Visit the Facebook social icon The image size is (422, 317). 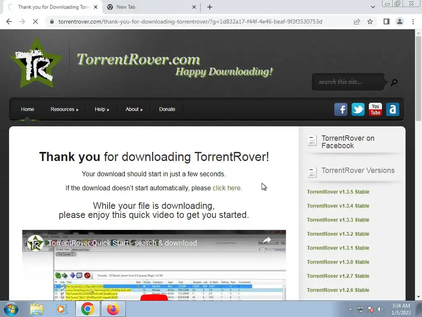(341, 109)
